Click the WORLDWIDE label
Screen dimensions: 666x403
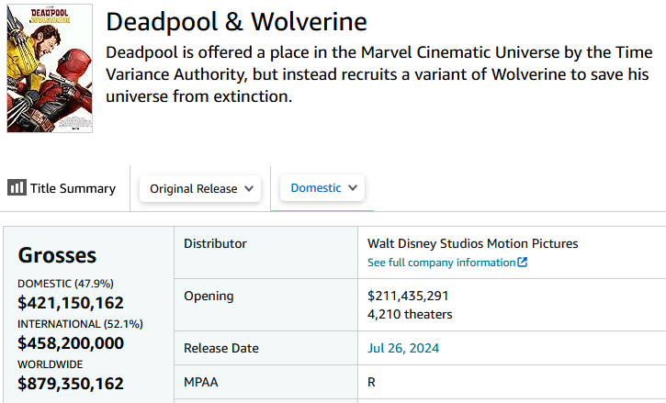[x=51, y=364]
